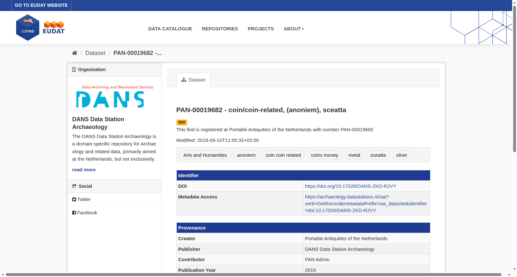
Task: Click the read more link
Action: click(x=84, y=170)
